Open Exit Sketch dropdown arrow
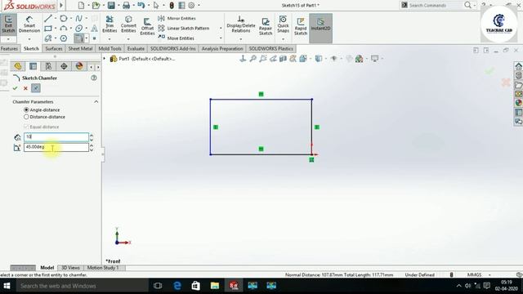This screenshot has height=294, width=523. [8, 39]
